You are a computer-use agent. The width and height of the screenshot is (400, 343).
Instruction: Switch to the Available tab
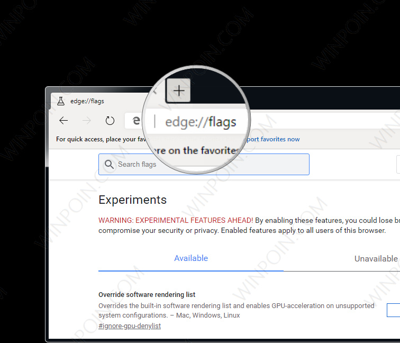tap(191, 258)
